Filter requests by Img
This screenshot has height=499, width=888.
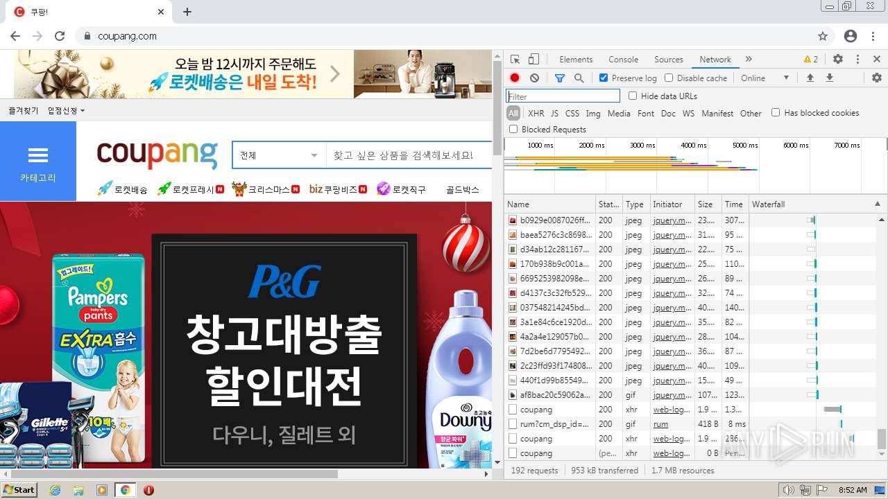593,113
